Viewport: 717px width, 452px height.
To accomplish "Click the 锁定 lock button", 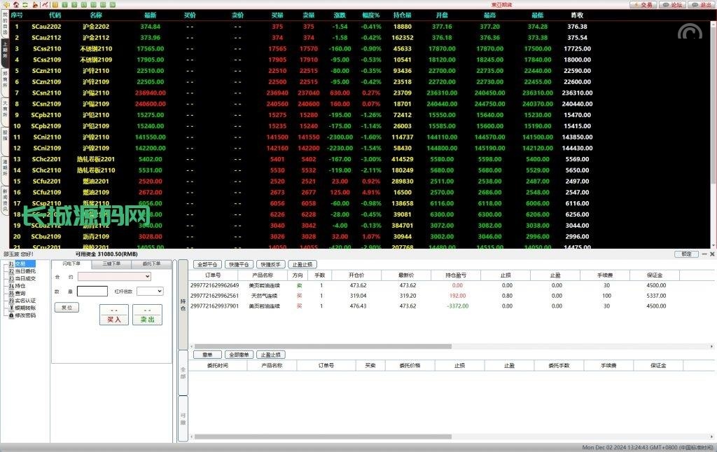I will pyautogui.click(x=686, y=254).
